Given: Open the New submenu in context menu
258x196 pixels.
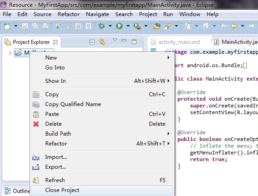Looking at the screenshot, I should click(x=102, y=58).
